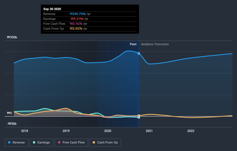Click the 2022 x-axis label
The width and height of the screenshot is (237, 151).
191,131
